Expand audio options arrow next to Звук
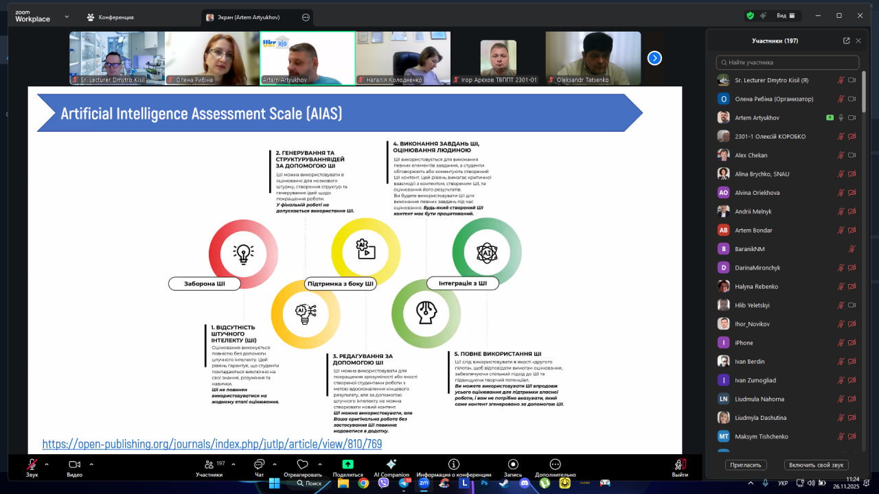The image size is (879, 494). [47, 464]
